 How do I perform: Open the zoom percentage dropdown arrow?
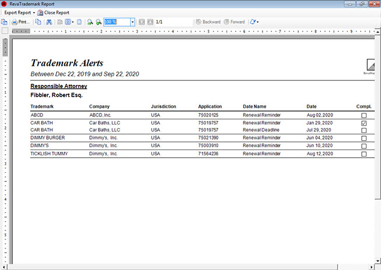tap(133, 22)
